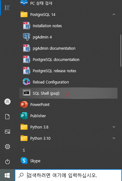
Task: Click the Power icon
Action: [7, 162]
